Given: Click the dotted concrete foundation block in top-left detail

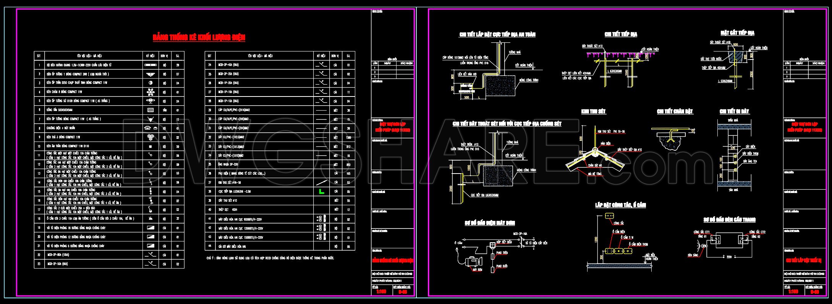Looking at the screenshot, I should [501, 86].
